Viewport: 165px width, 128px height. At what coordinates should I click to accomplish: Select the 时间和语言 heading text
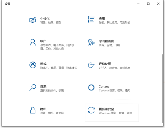coord(106,41)
